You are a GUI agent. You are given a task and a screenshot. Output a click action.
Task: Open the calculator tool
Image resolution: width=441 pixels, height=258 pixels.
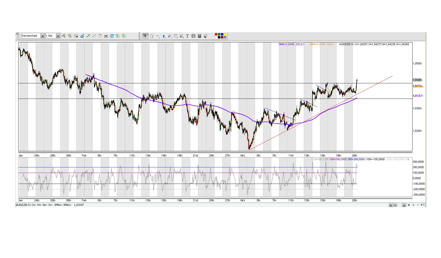(x=199, y=36)
